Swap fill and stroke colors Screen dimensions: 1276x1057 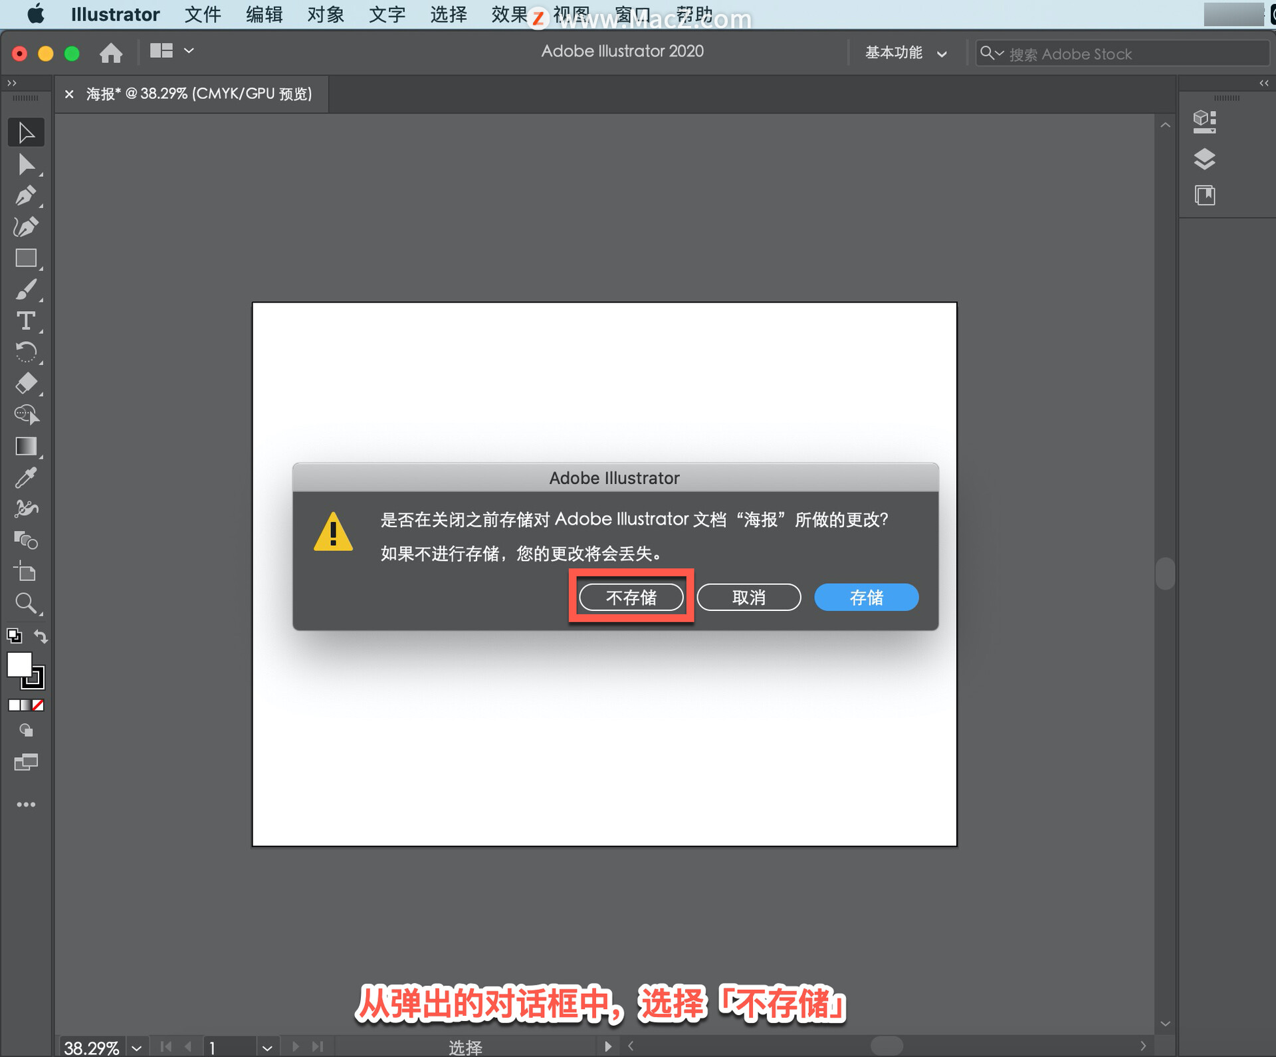tap(41, 636)
